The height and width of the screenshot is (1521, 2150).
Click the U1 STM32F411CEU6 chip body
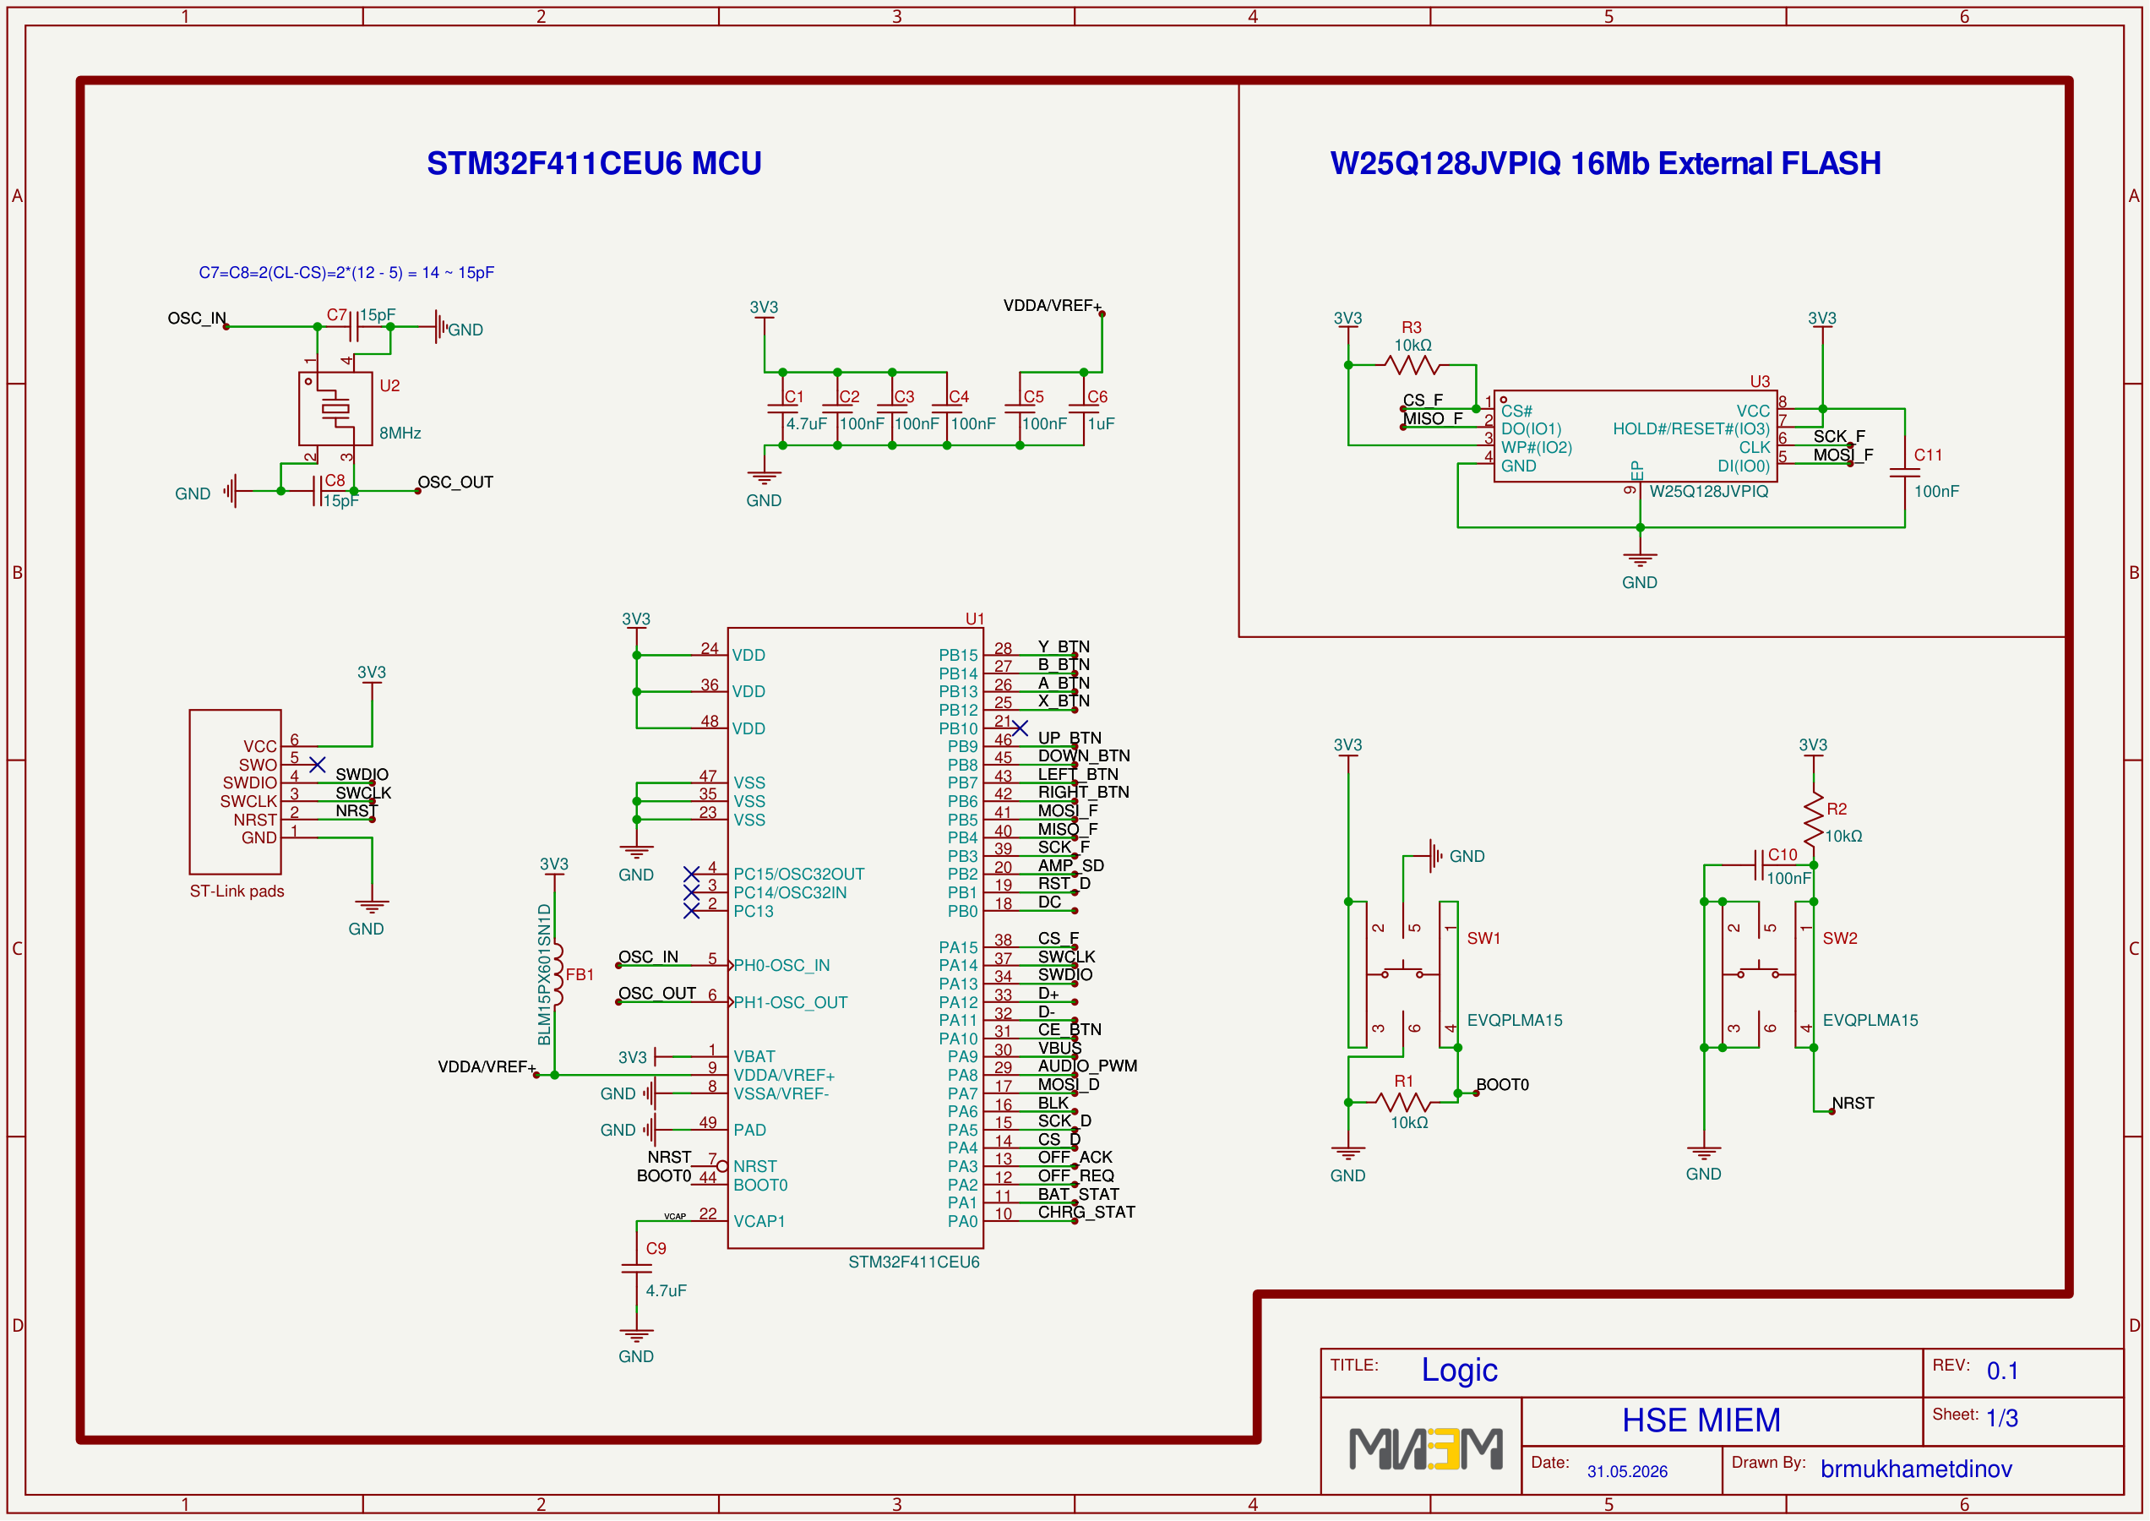click(x=855, y=937)
